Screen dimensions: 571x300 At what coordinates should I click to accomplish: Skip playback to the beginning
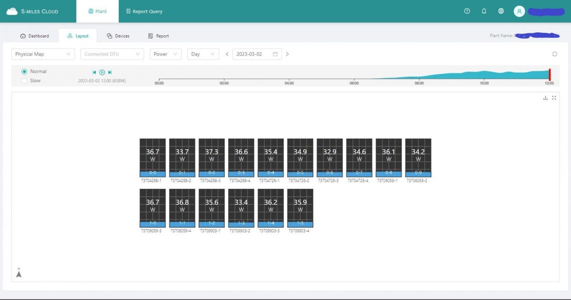[94, 72]
